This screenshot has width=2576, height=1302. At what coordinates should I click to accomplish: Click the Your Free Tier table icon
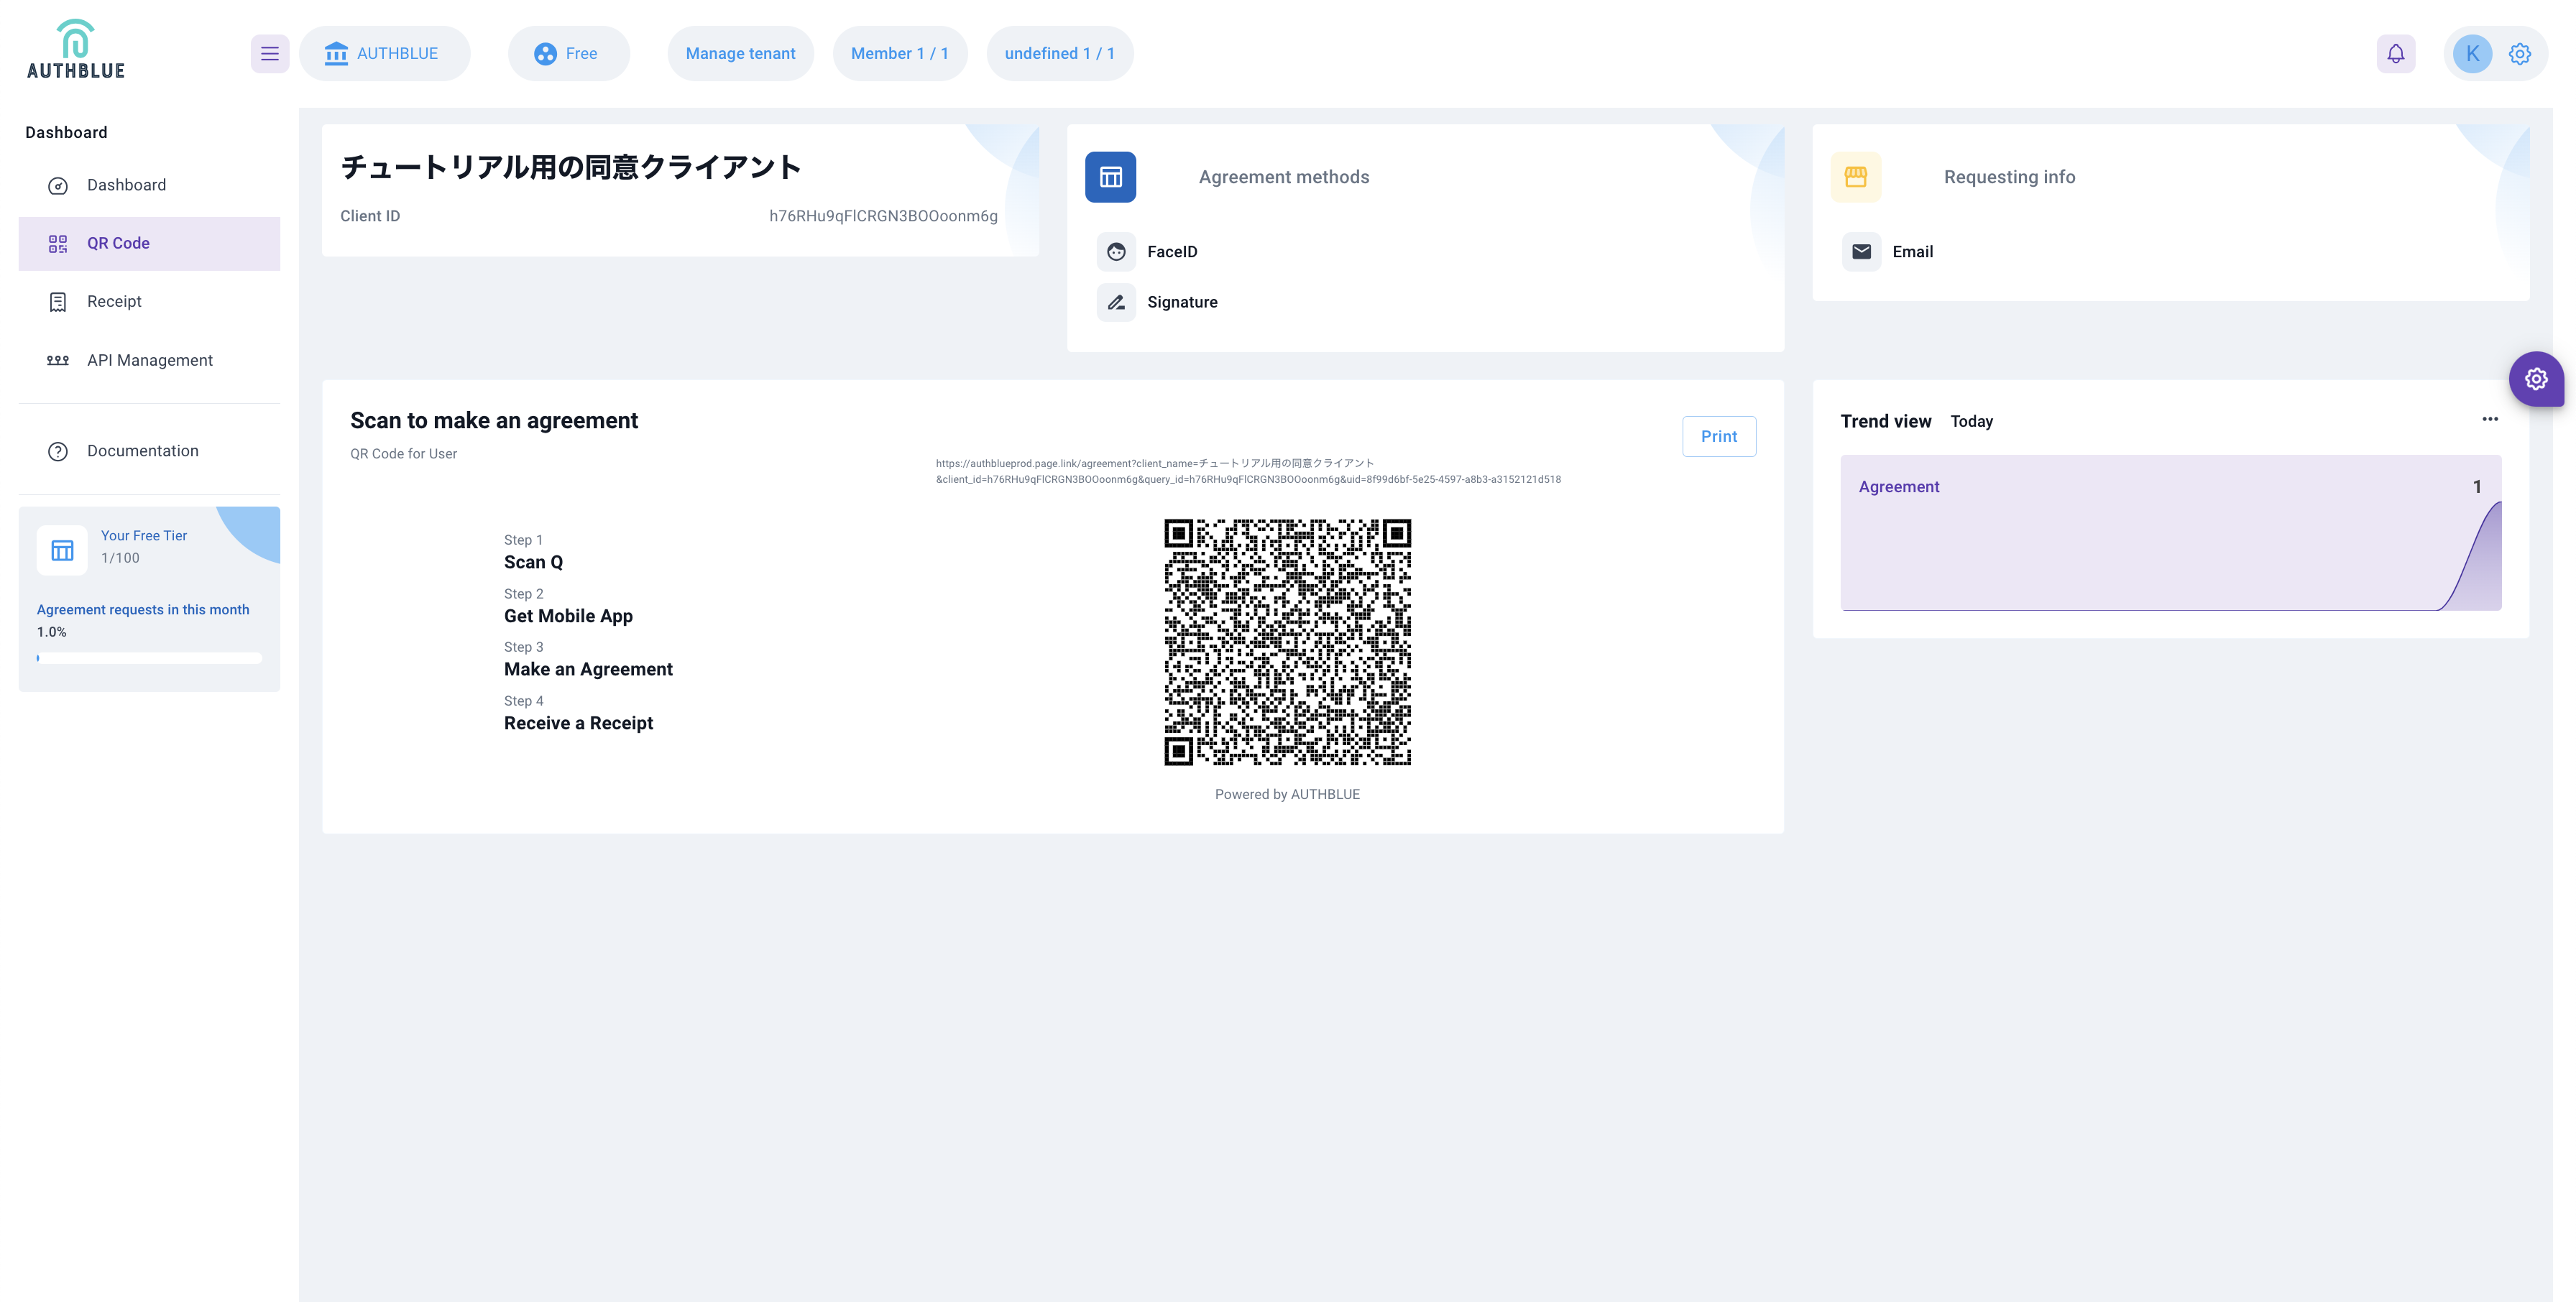click(62, 550)
